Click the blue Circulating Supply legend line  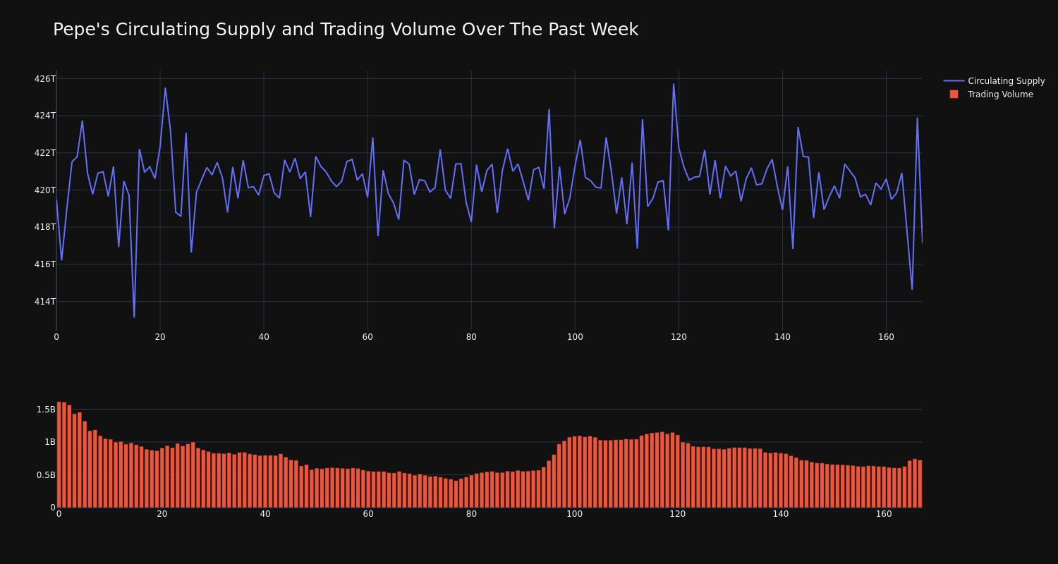click(x=954, y=81)
